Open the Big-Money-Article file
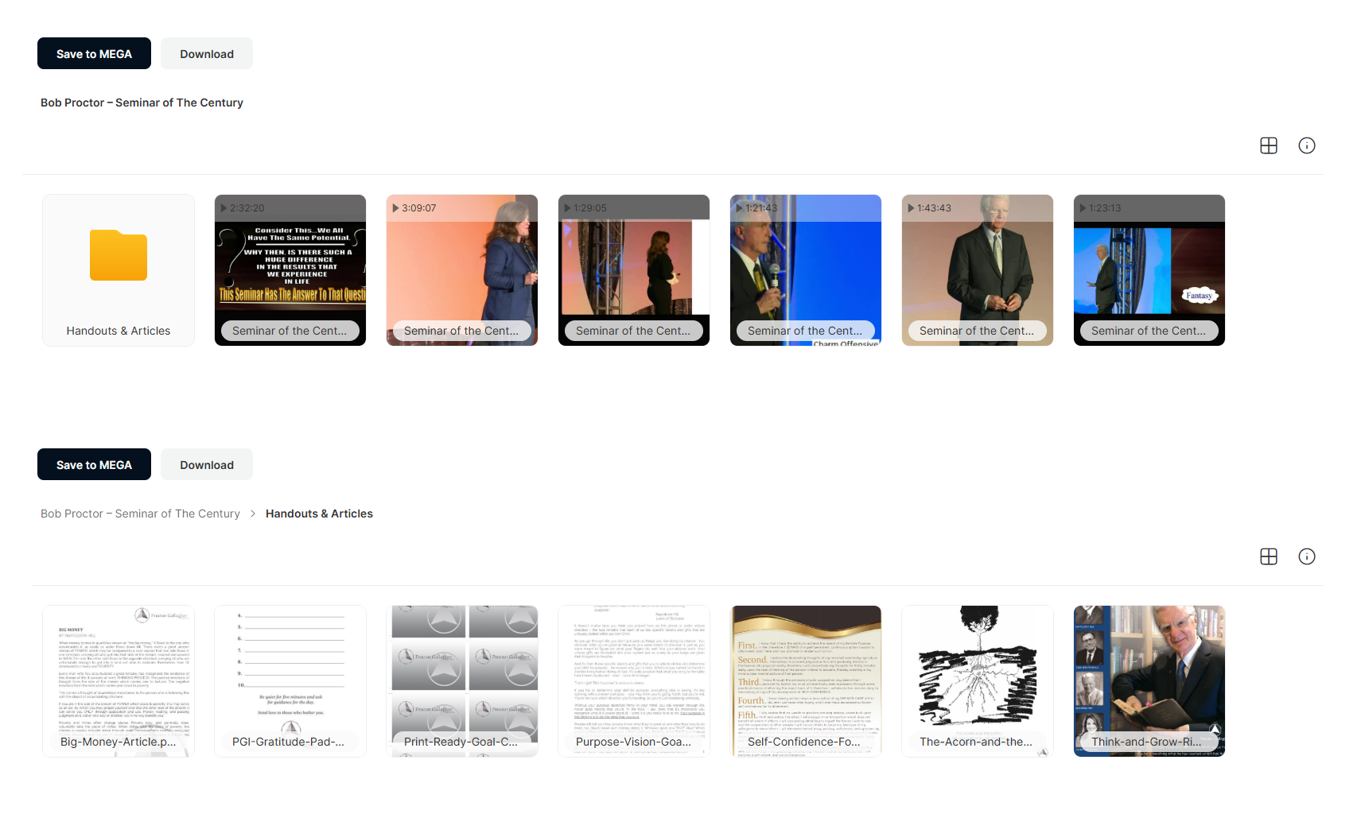Screen dimensions: 1365x814 [x=119, y=681]
